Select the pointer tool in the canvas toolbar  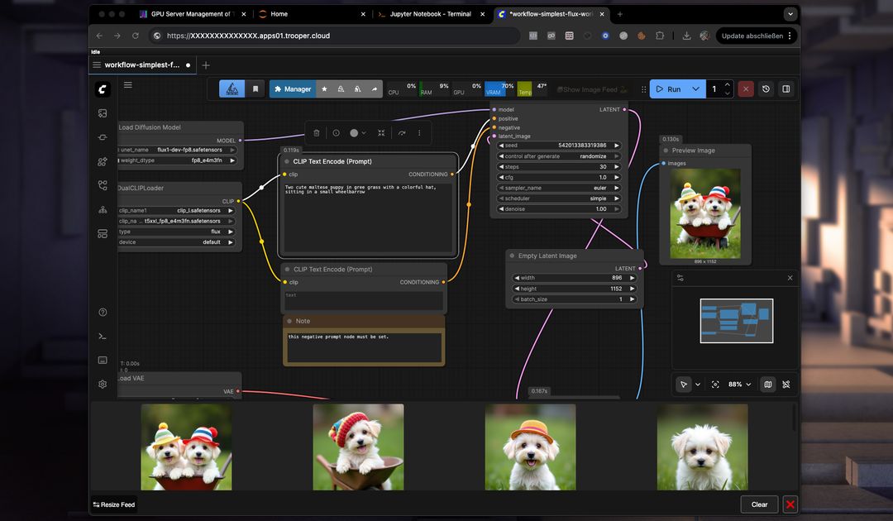(683, 384)
